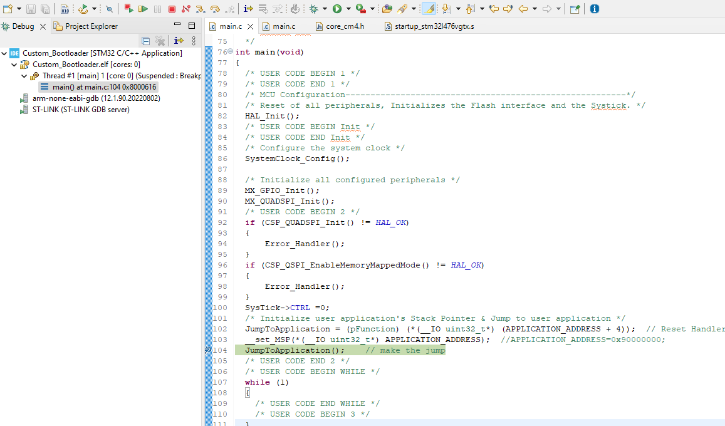The height and width of the screenshot is (426, 725).
Task: Switch to the Project Explorer tab
Action: 91,26
